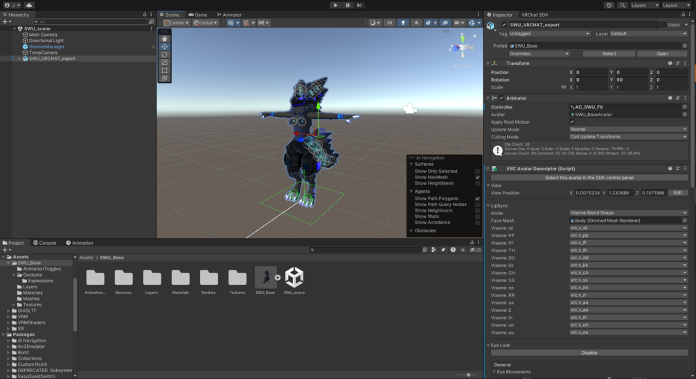The width and height of the screenshot is (696, 379).
Task: Open the Undo History icon
Action: 609,6
